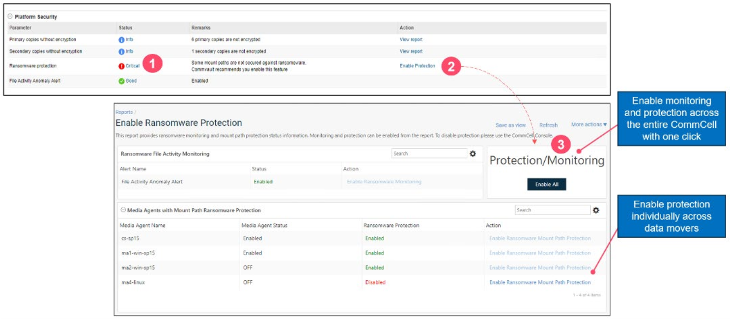730x319 pixels.
Task: Click the green Good checkmark icon
Action: click(121, 81)
